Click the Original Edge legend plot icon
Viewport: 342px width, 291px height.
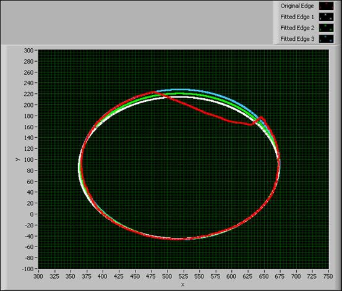tap(327, 6)
